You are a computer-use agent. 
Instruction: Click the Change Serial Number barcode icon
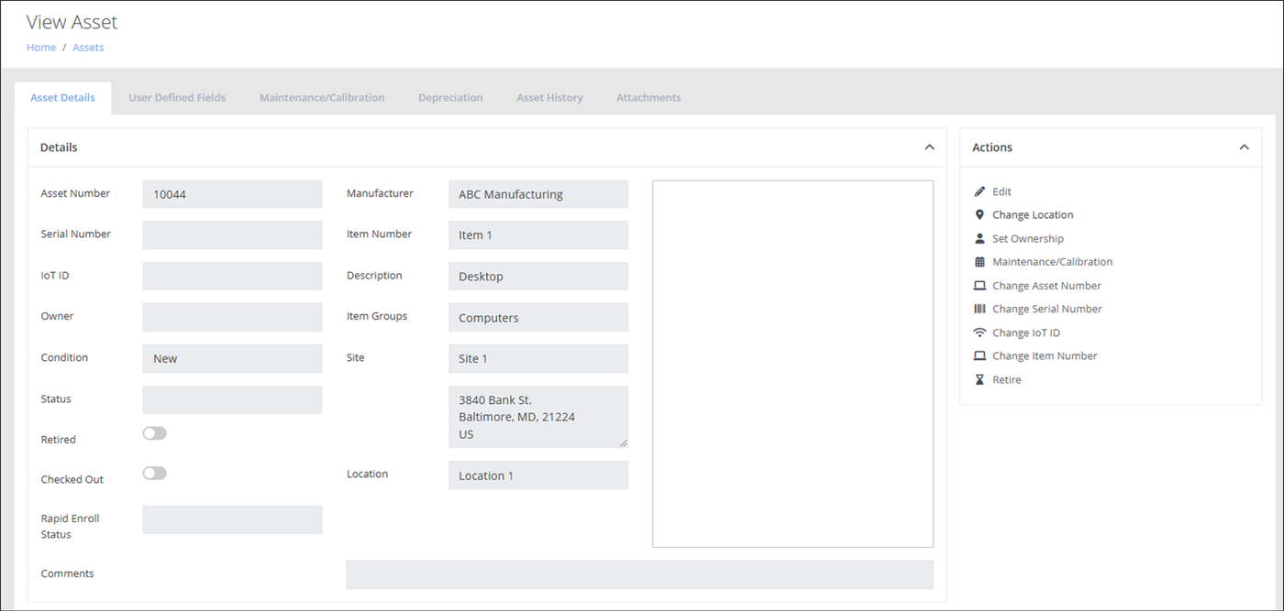point(980,309)
